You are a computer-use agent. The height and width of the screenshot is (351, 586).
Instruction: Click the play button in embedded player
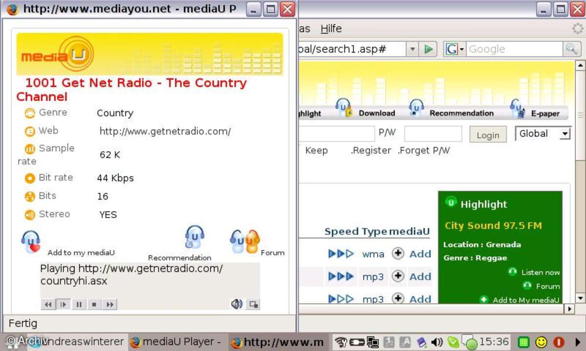click(63, 304)
